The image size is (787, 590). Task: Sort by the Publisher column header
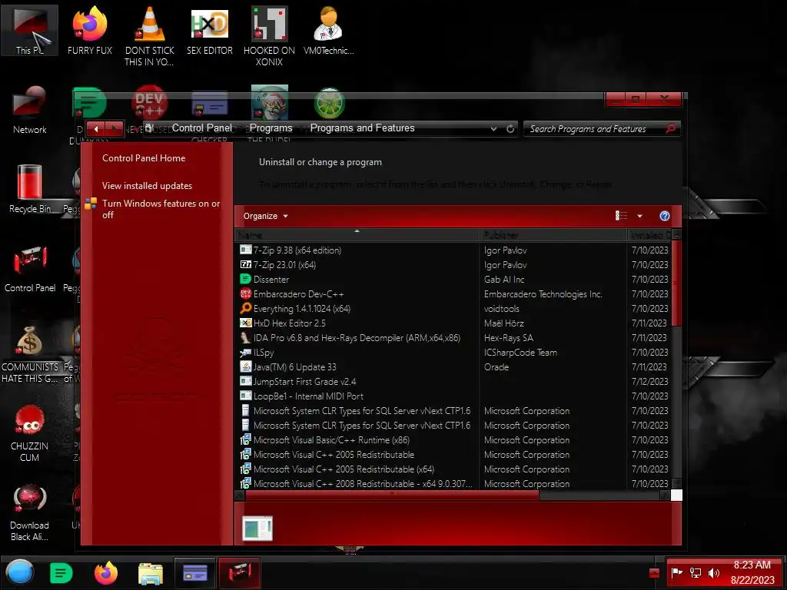coord(553,235)
